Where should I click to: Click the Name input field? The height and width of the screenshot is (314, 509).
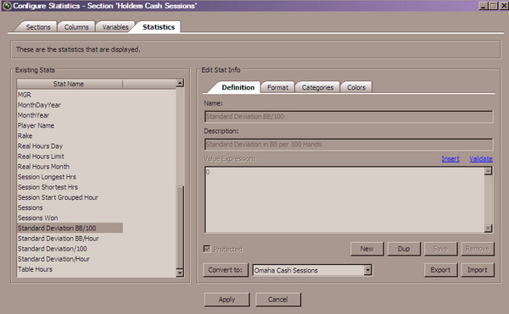point(349,117)
